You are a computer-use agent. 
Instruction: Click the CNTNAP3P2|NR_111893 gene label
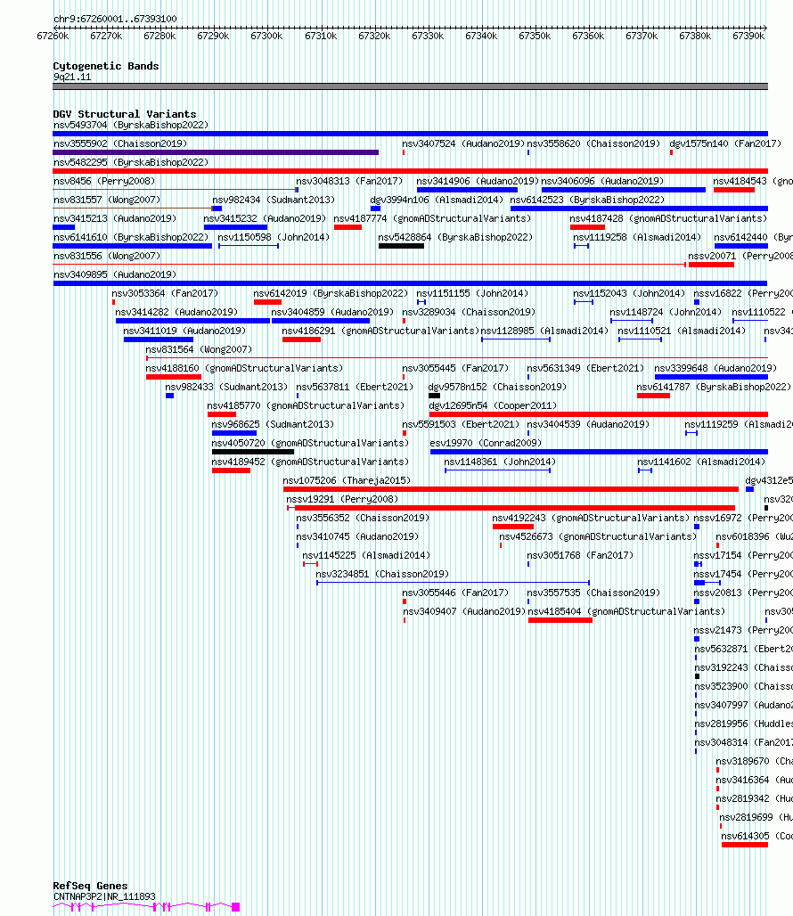coord(104,896)
